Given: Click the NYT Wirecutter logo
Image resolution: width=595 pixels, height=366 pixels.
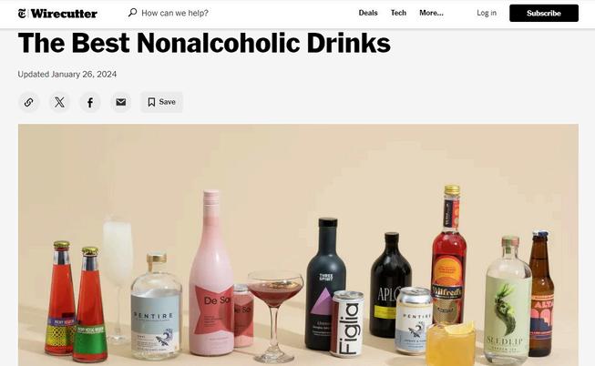Looking at the screenshot, I should click(57, 14).
